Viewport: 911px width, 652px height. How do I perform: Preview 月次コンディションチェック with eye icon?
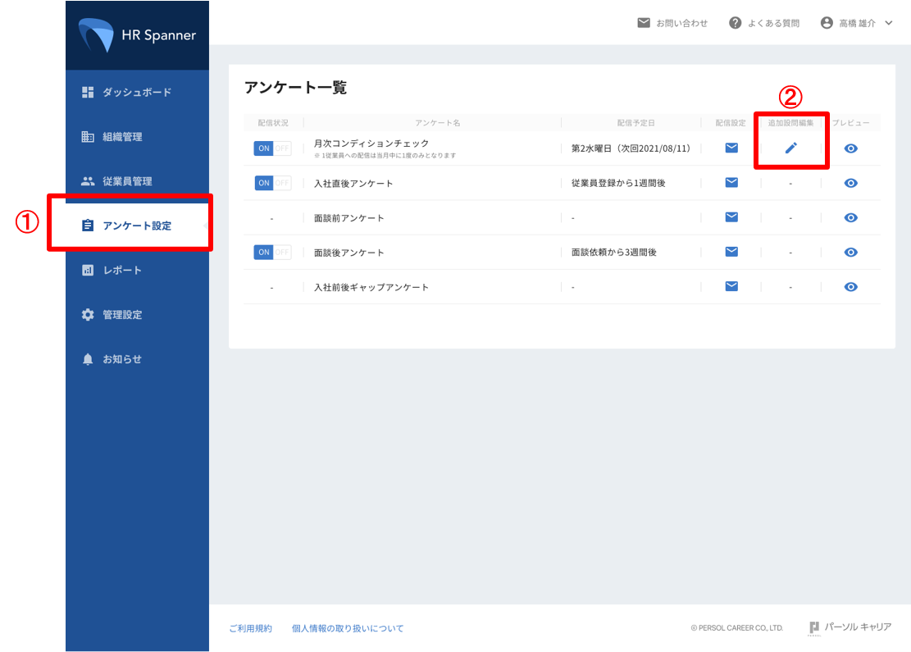(x=851, y=148)
